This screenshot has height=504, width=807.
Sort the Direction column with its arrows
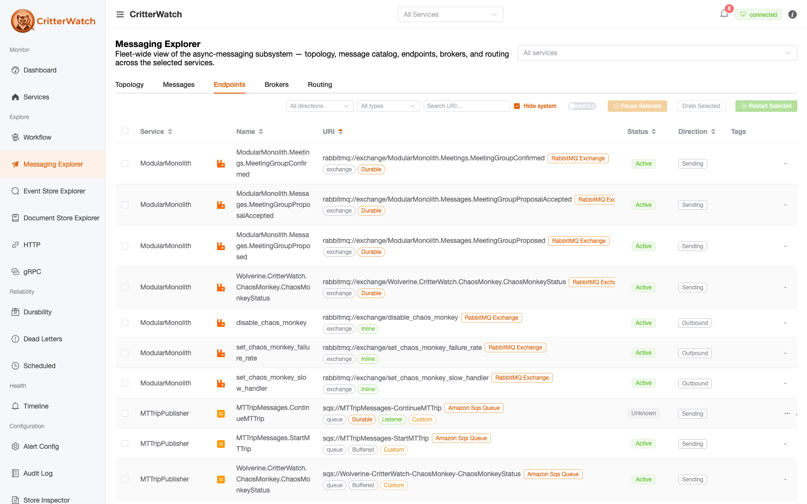tap(713, 132)
